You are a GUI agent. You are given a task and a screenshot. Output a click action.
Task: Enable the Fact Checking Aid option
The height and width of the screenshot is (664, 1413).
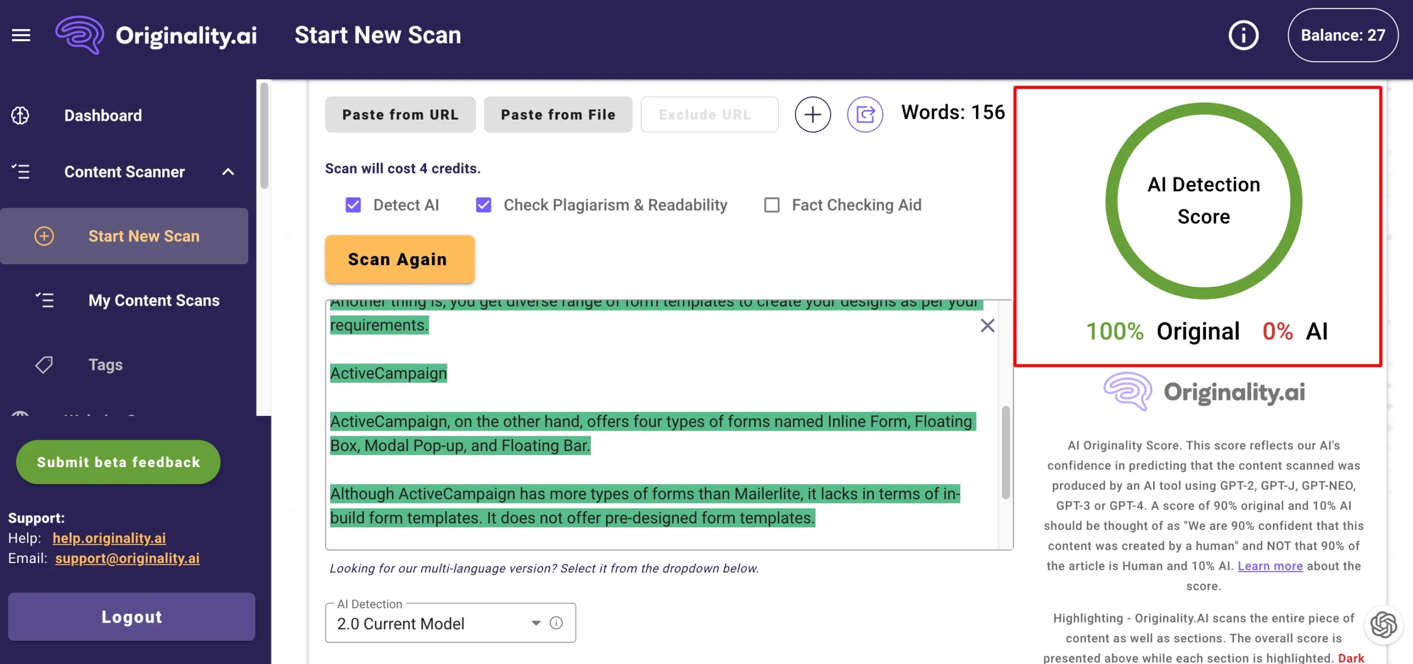pyautogui.click(x=772, y=205)
